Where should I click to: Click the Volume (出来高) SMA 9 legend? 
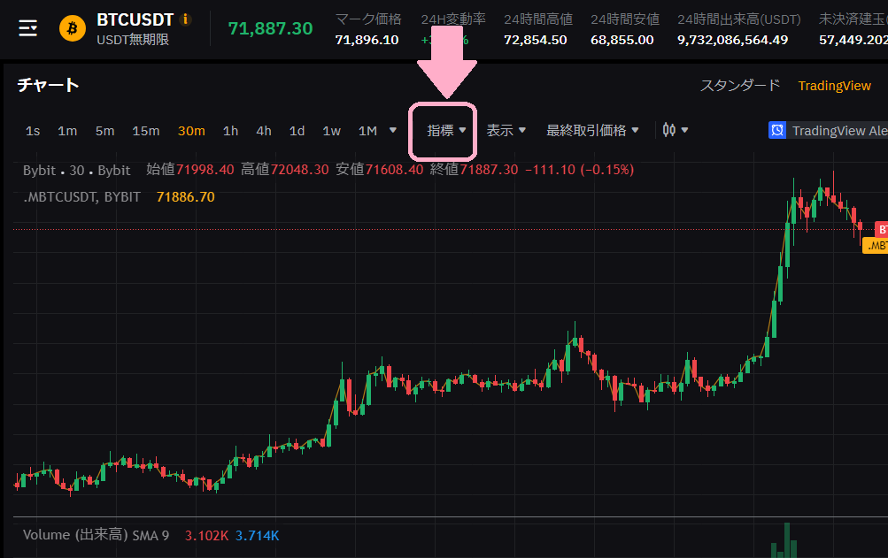point(96,535)
